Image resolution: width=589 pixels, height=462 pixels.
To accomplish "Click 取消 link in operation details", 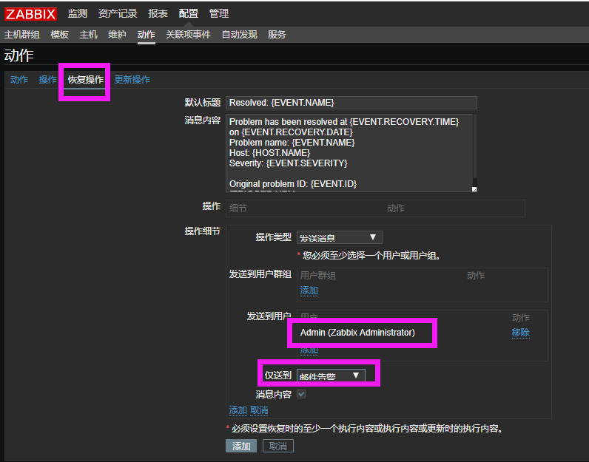I will tap(259, 410).
